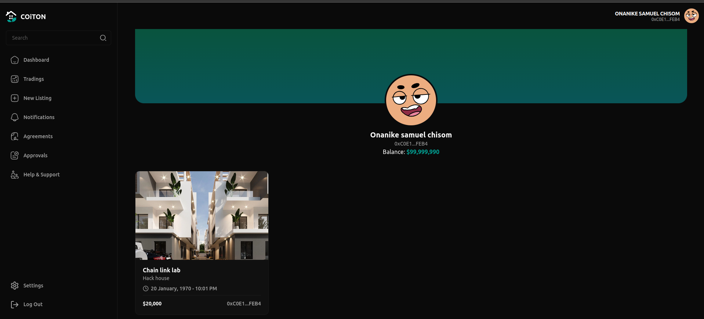Open the Dashboard menu label

click(x=36, y=60)
